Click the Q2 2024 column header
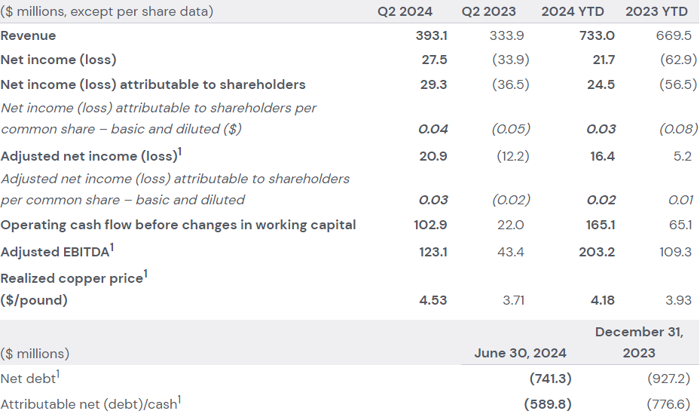Screen dimensions: 700x417 click(x=405, y=11)
